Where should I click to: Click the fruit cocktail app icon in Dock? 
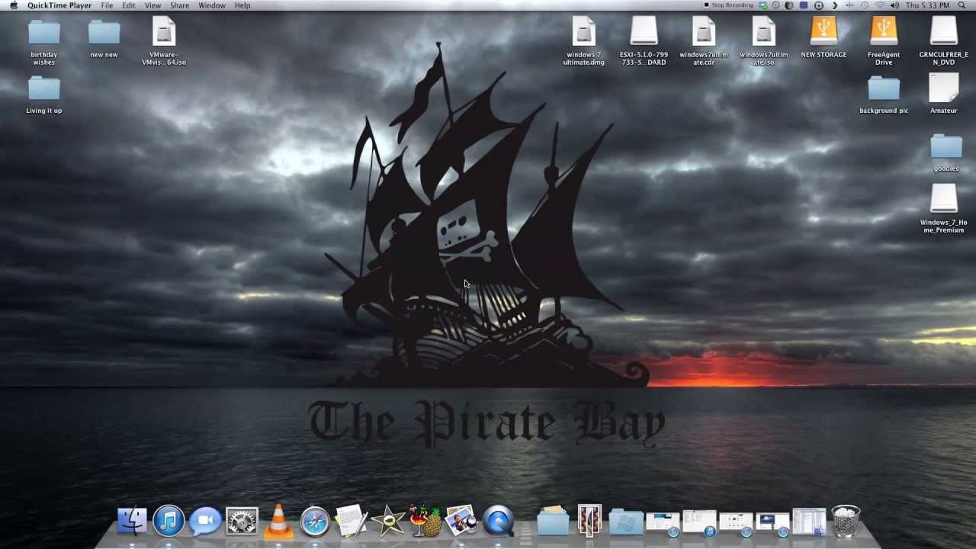(425, 521)
